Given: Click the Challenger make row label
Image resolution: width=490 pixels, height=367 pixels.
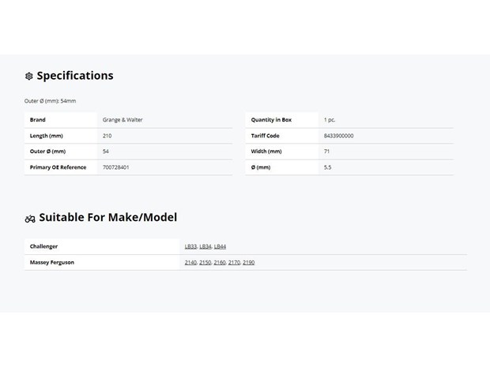Looking at the screenshot, I should tap(43, 246).
